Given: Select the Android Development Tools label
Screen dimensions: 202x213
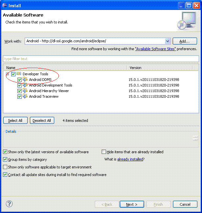Looking at the screenshot, I should (51, 85).
